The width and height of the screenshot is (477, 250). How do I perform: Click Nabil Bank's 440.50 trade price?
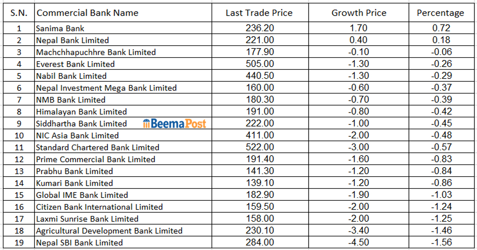(260, 76)
